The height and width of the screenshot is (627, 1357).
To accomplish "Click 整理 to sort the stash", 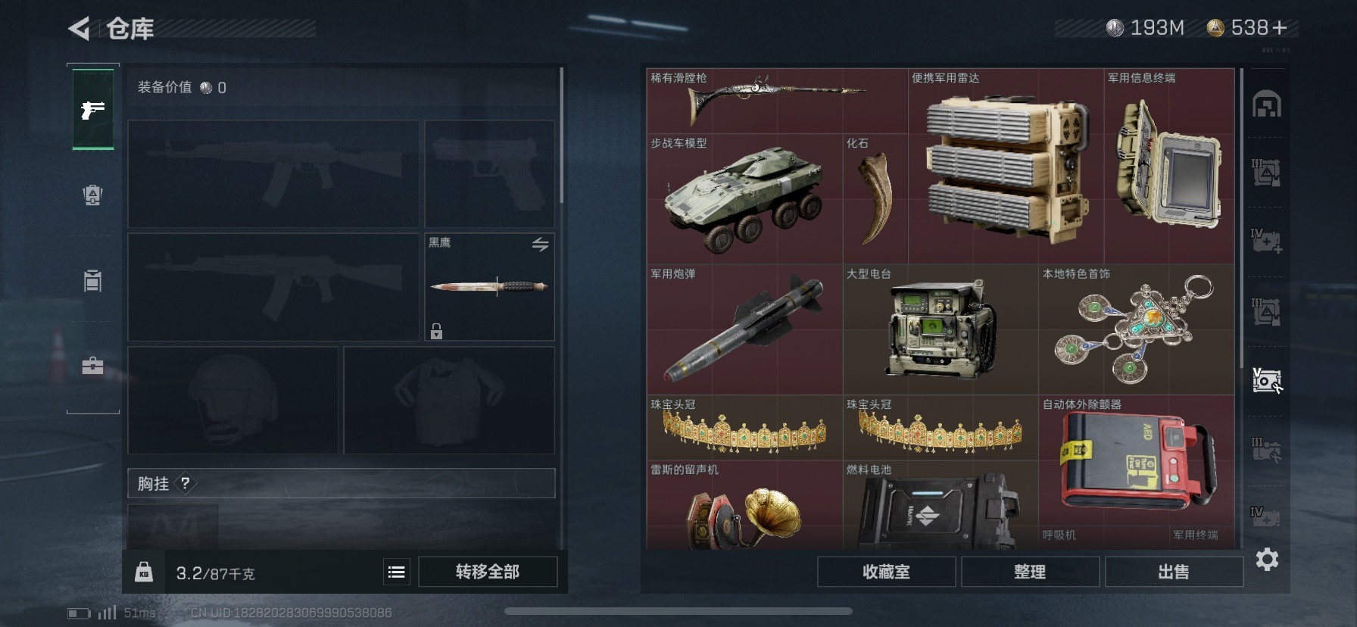I will pos(1030,572).
